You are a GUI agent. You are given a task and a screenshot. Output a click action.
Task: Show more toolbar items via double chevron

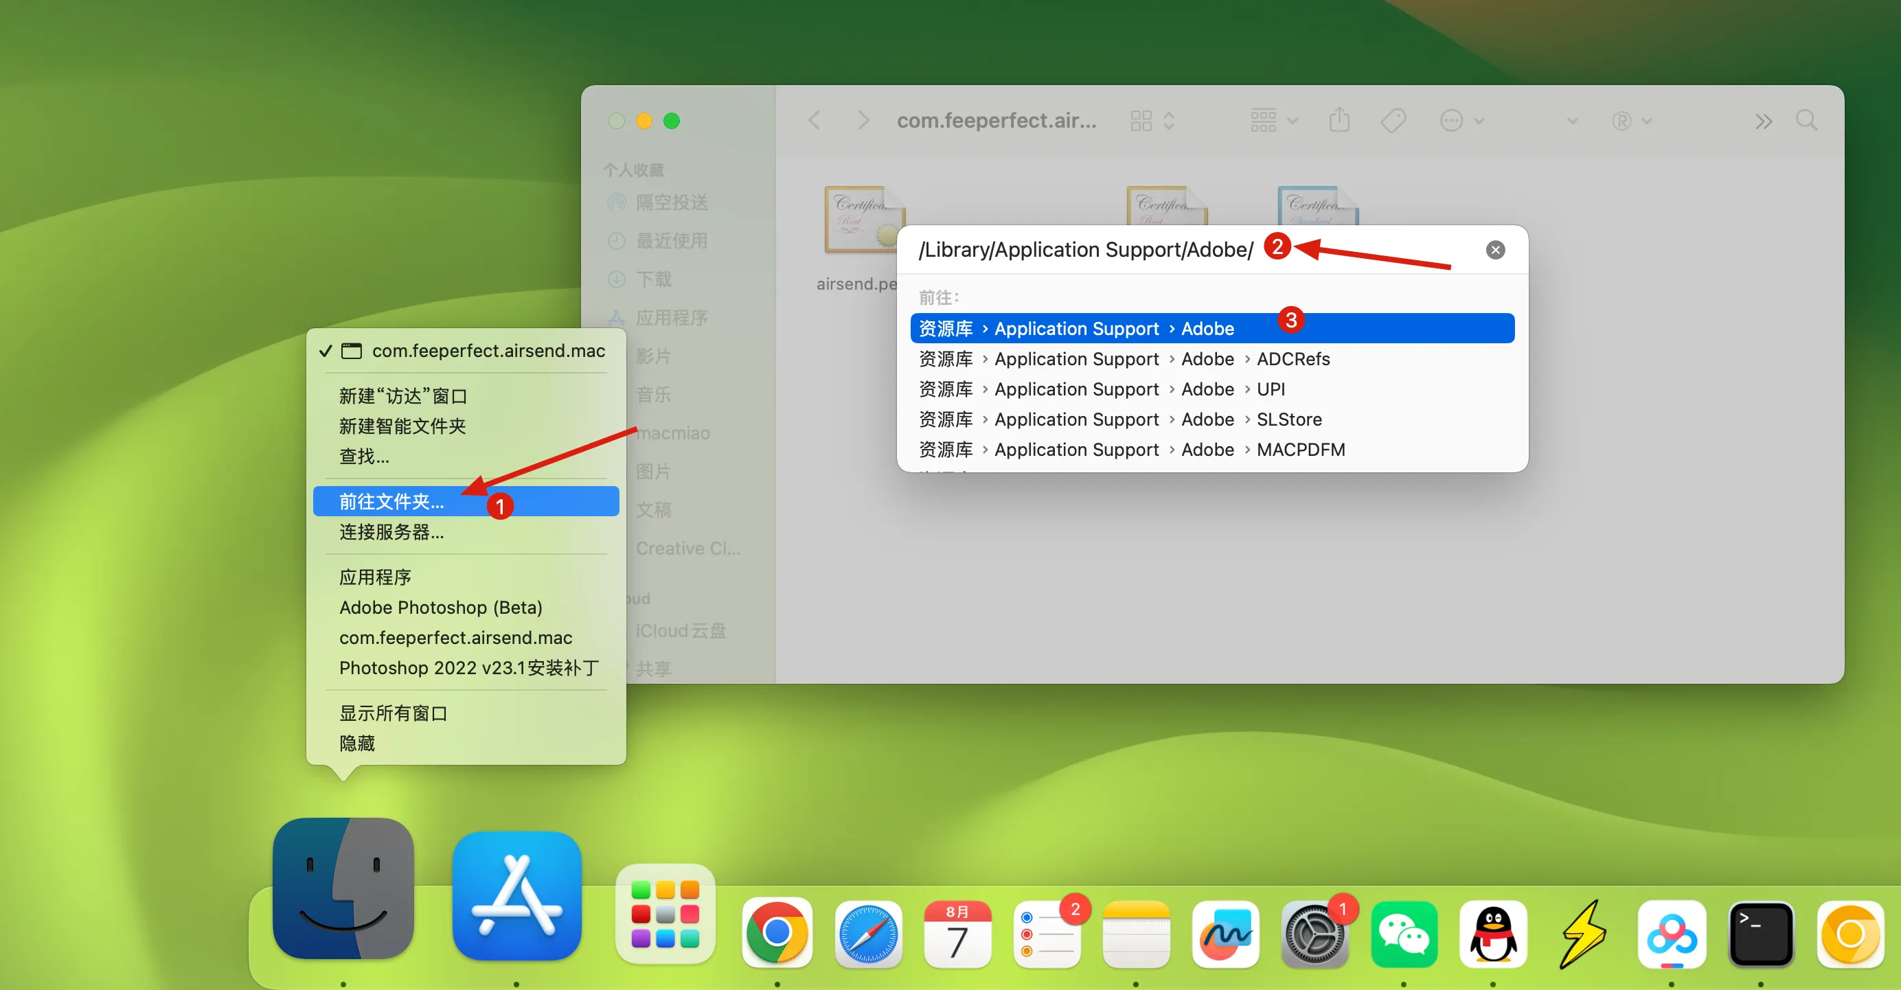1763,121
